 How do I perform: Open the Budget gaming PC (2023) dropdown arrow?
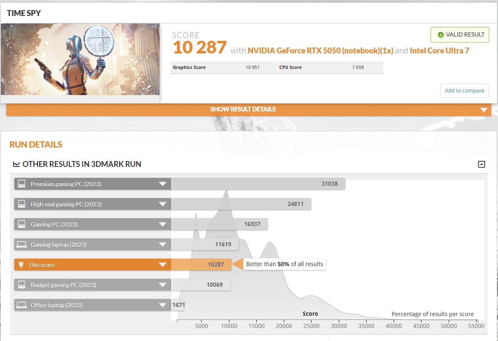click(162, 285)
